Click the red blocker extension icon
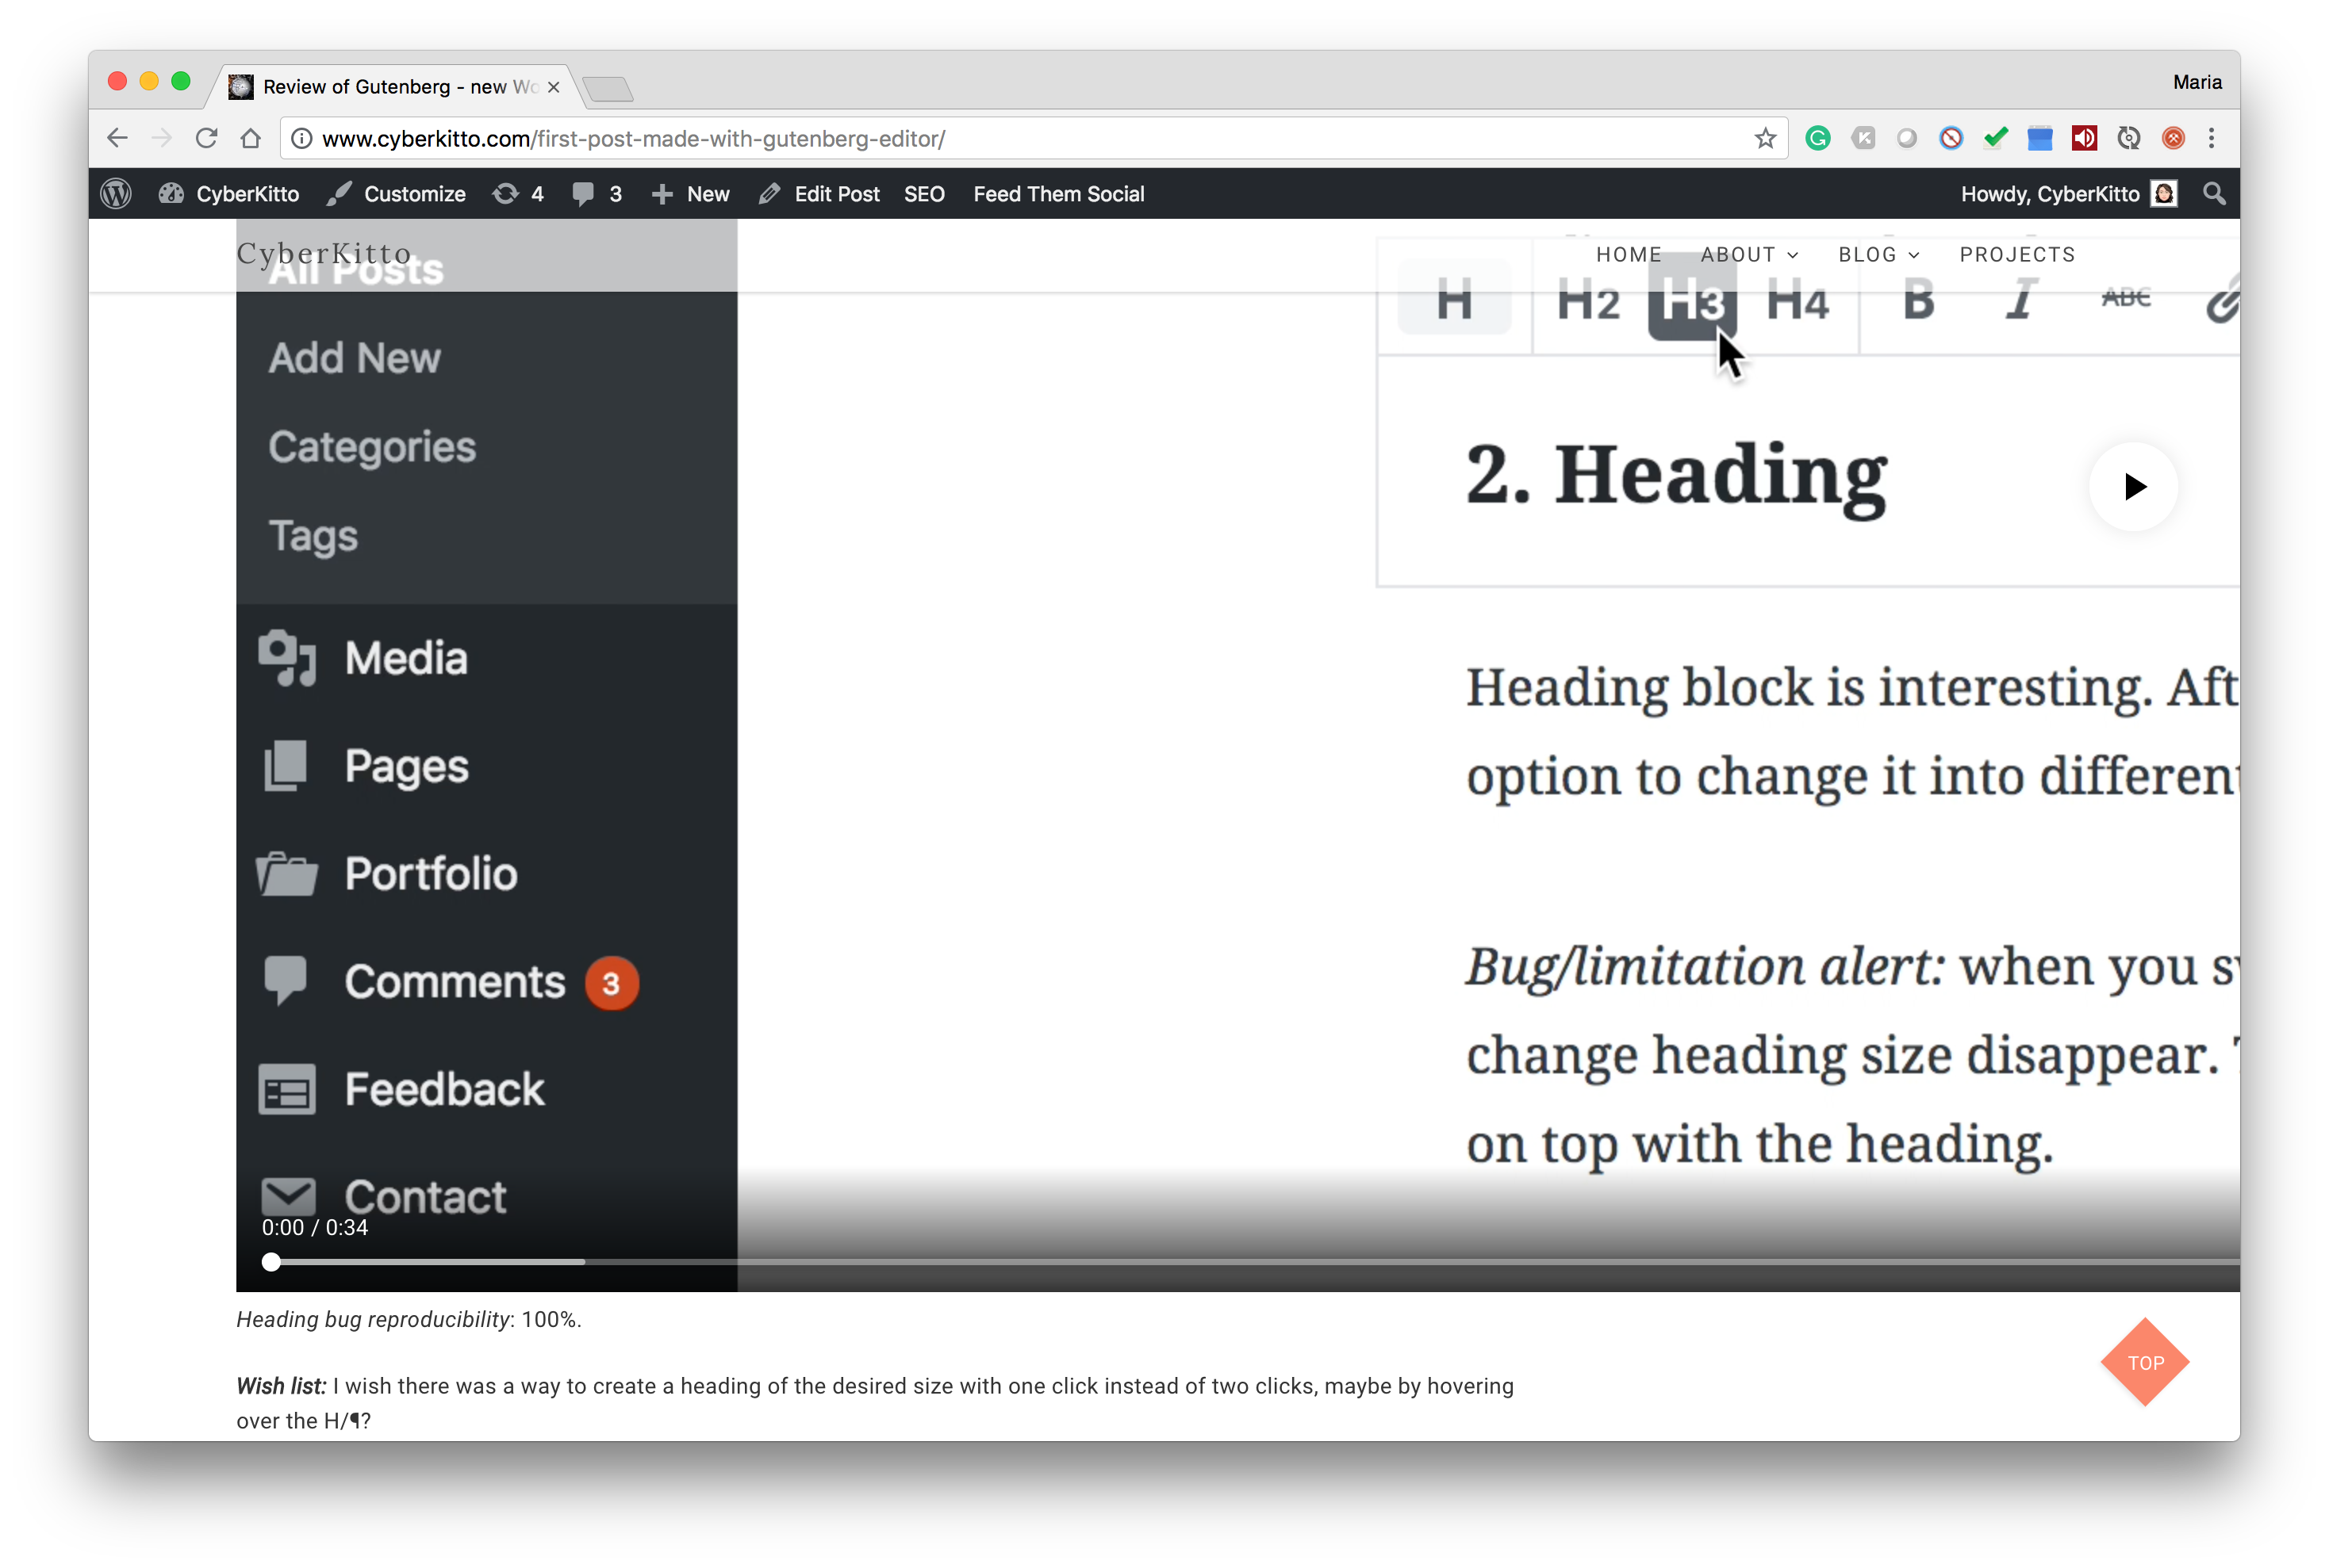This screenshot has height=1568, width=2329. (x=1950, y=138)
